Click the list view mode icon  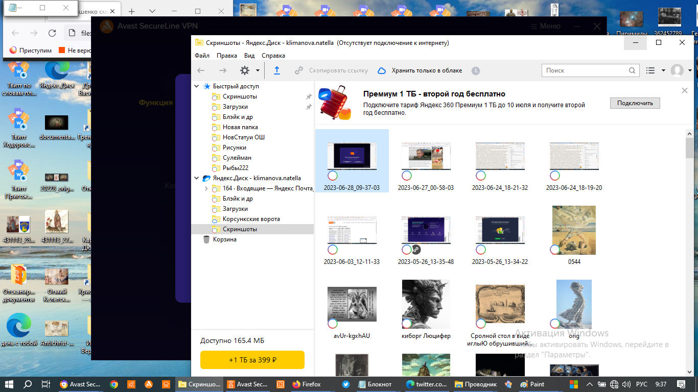[650, 70]
